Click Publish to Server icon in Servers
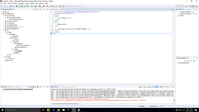The image size is (199, 112). pyautogui.click(x=40, y=87)
